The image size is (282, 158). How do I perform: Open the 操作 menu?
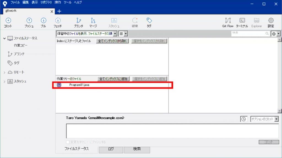(58, 2)
